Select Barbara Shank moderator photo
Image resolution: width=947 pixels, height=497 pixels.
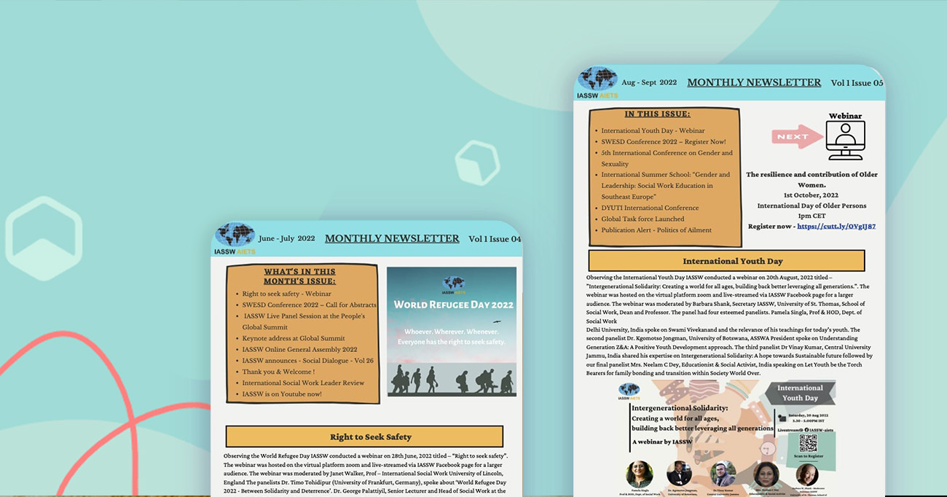tap(806, 474)
